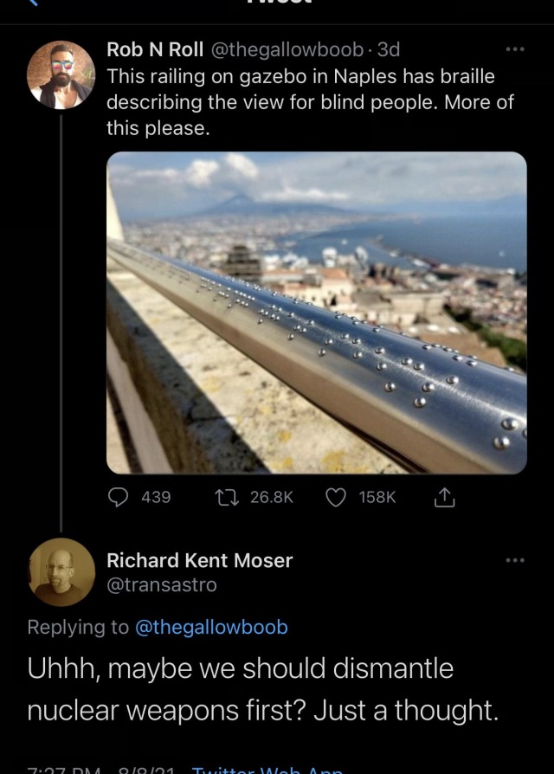
Task: Tap the 26.8K retweet count
Action: tap(272, 497)
